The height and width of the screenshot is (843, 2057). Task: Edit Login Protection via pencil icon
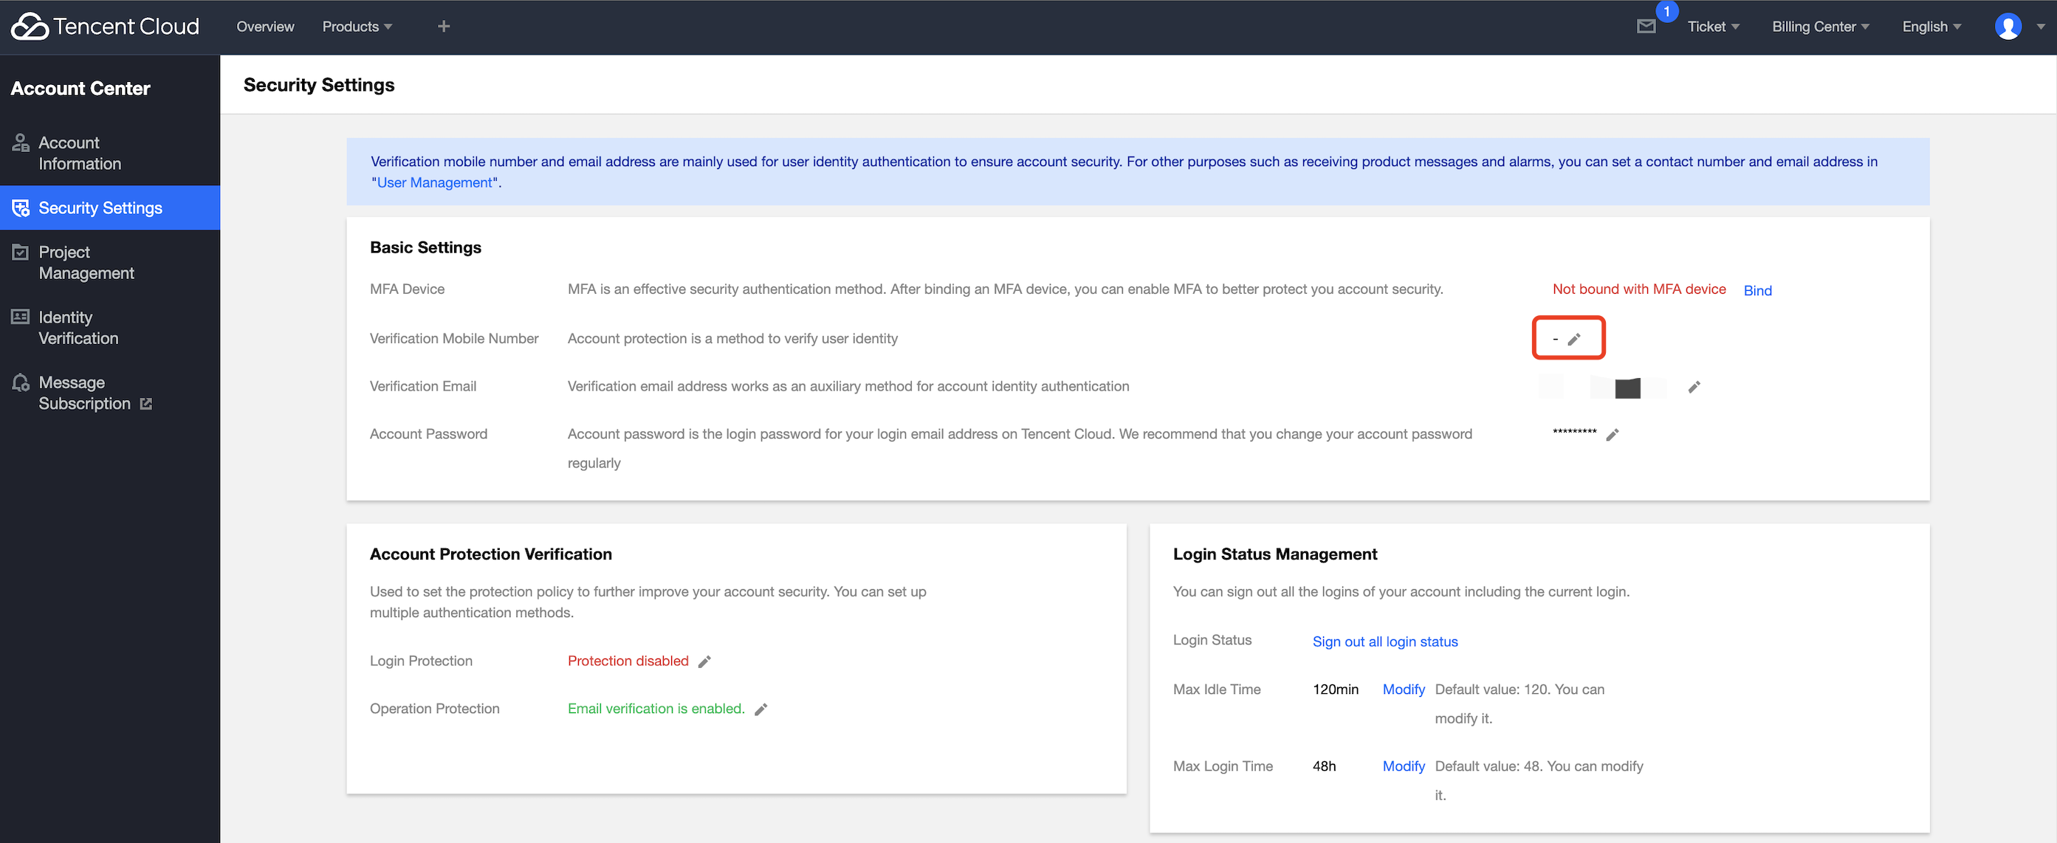pyautogui.click(x=704, y=662)
